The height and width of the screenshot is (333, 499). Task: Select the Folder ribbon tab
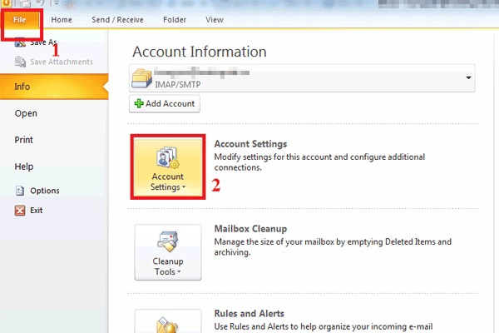[x=175, y=20]
